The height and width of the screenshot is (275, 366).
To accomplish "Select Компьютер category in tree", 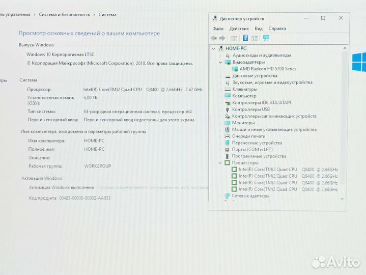I will [244, 96].
